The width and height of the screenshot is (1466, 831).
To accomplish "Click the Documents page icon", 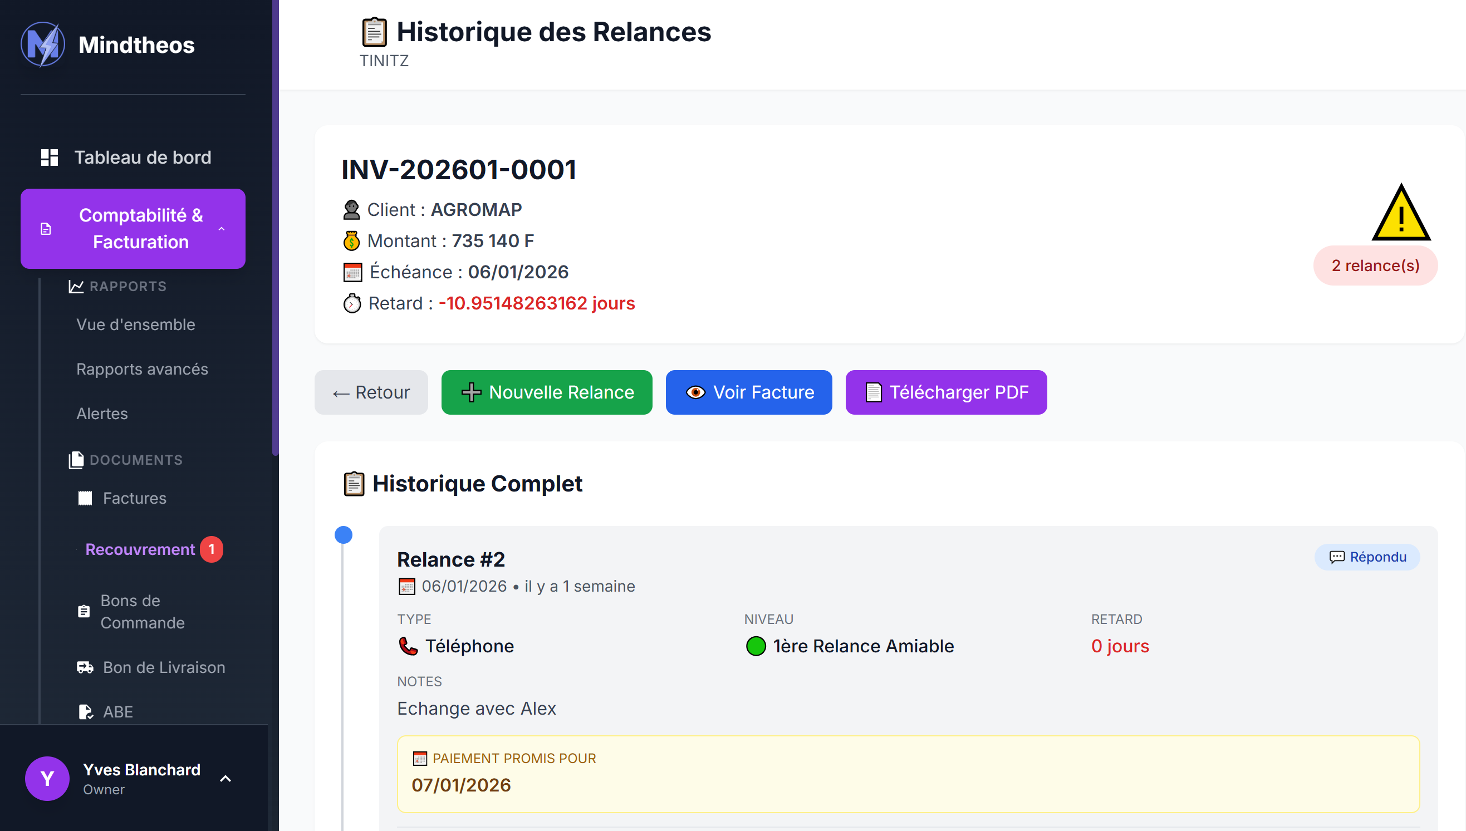I will [76, 459].
